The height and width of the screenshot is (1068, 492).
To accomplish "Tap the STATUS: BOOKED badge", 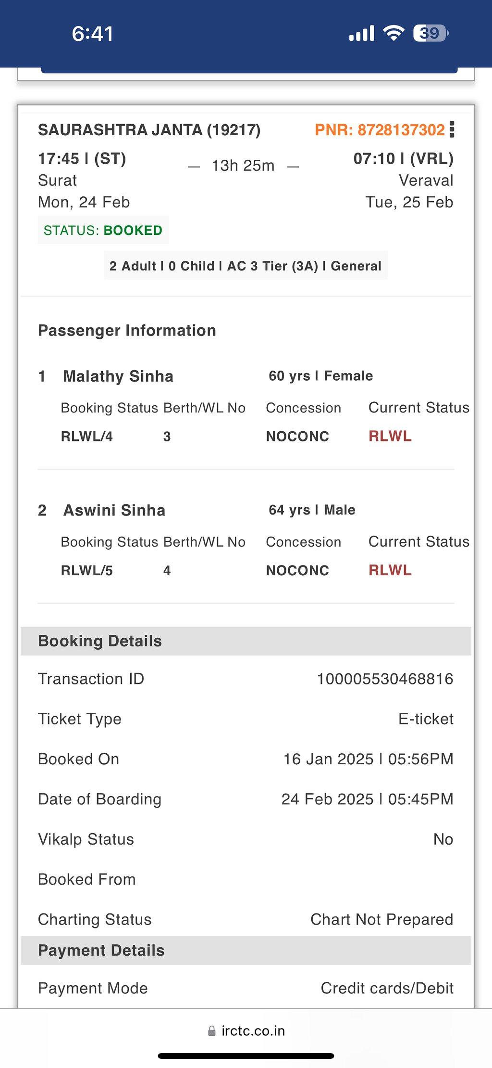I will point(103,230).
